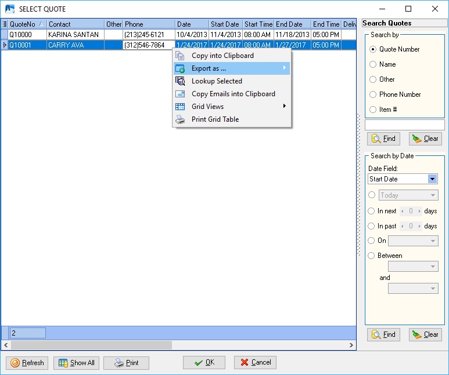Select the Name search radio button
449x375 pixels.
pos(373,64)
